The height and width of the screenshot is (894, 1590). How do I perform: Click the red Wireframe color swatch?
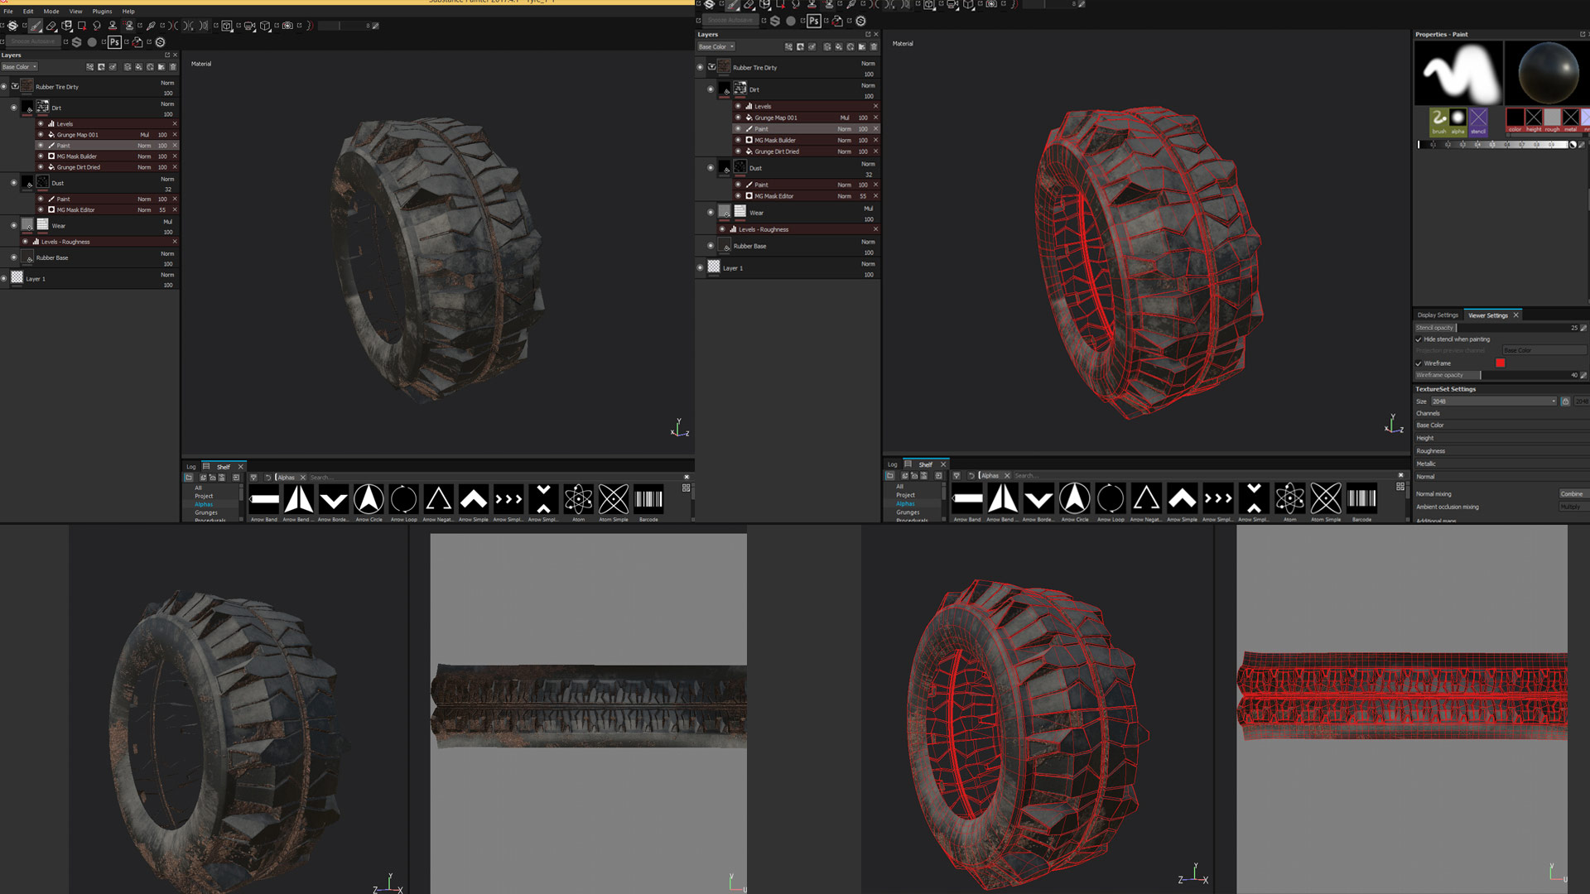(1501, 363)
